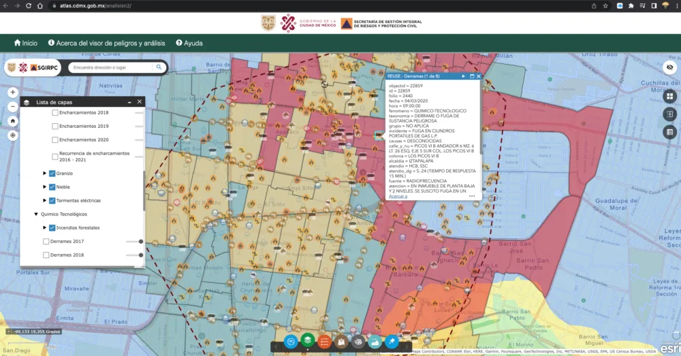Open the green layers widget
The width and height of the screenshot is (681, 356).
click(x=308, y=340)
